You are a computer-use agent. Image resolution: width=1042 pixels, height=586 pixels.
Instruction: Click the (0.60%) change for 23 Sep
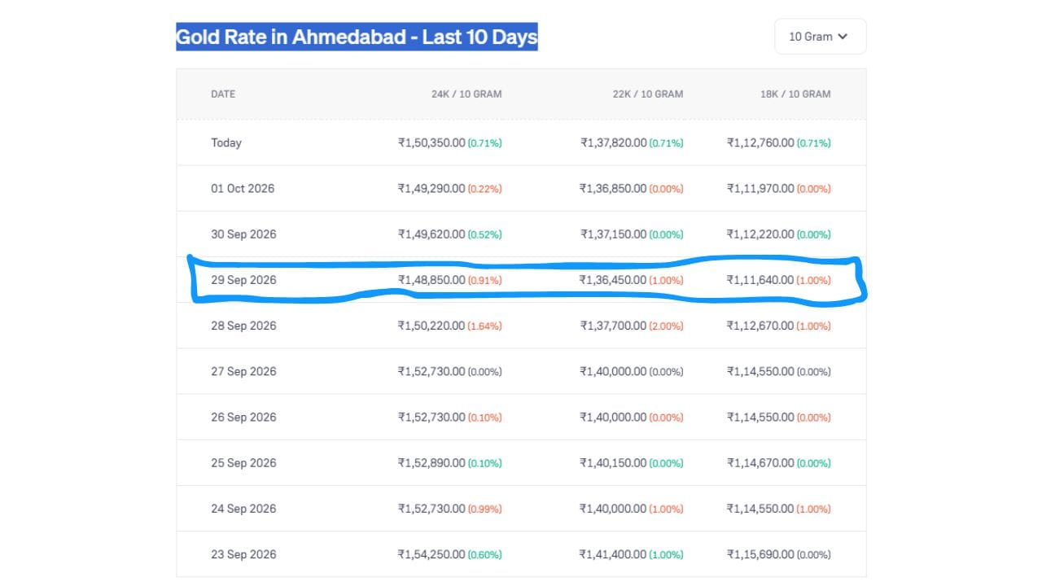tap(484, 555)
